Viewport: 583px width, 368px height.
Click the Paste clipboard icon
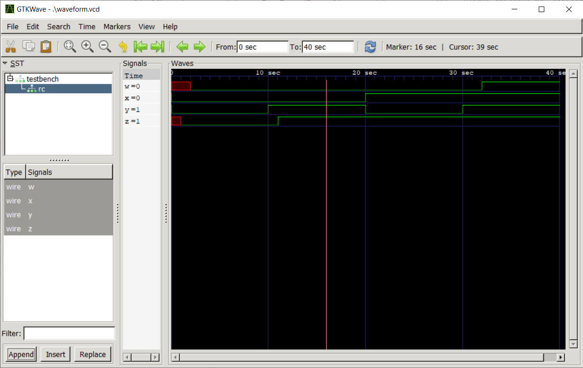tap(46, 46)
